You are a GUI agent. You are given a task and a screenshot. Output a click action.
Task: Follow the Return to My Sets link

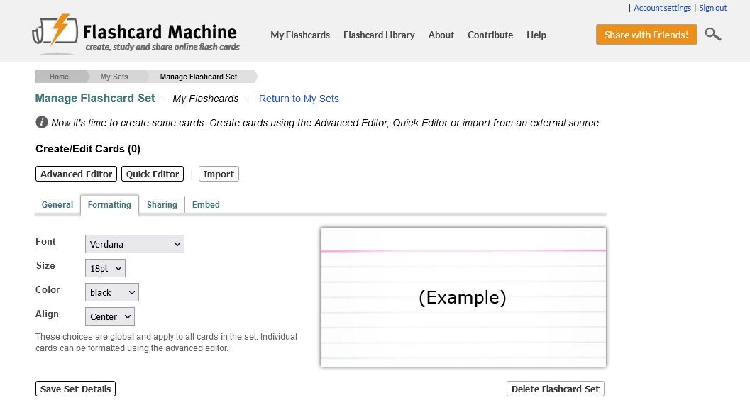tap(299, 99)
